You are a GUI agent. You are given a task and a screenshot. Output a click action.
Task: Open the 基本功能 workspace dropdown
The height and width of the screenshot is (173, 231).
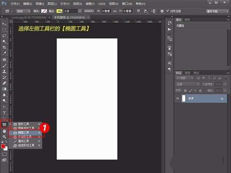coord(216,11)
